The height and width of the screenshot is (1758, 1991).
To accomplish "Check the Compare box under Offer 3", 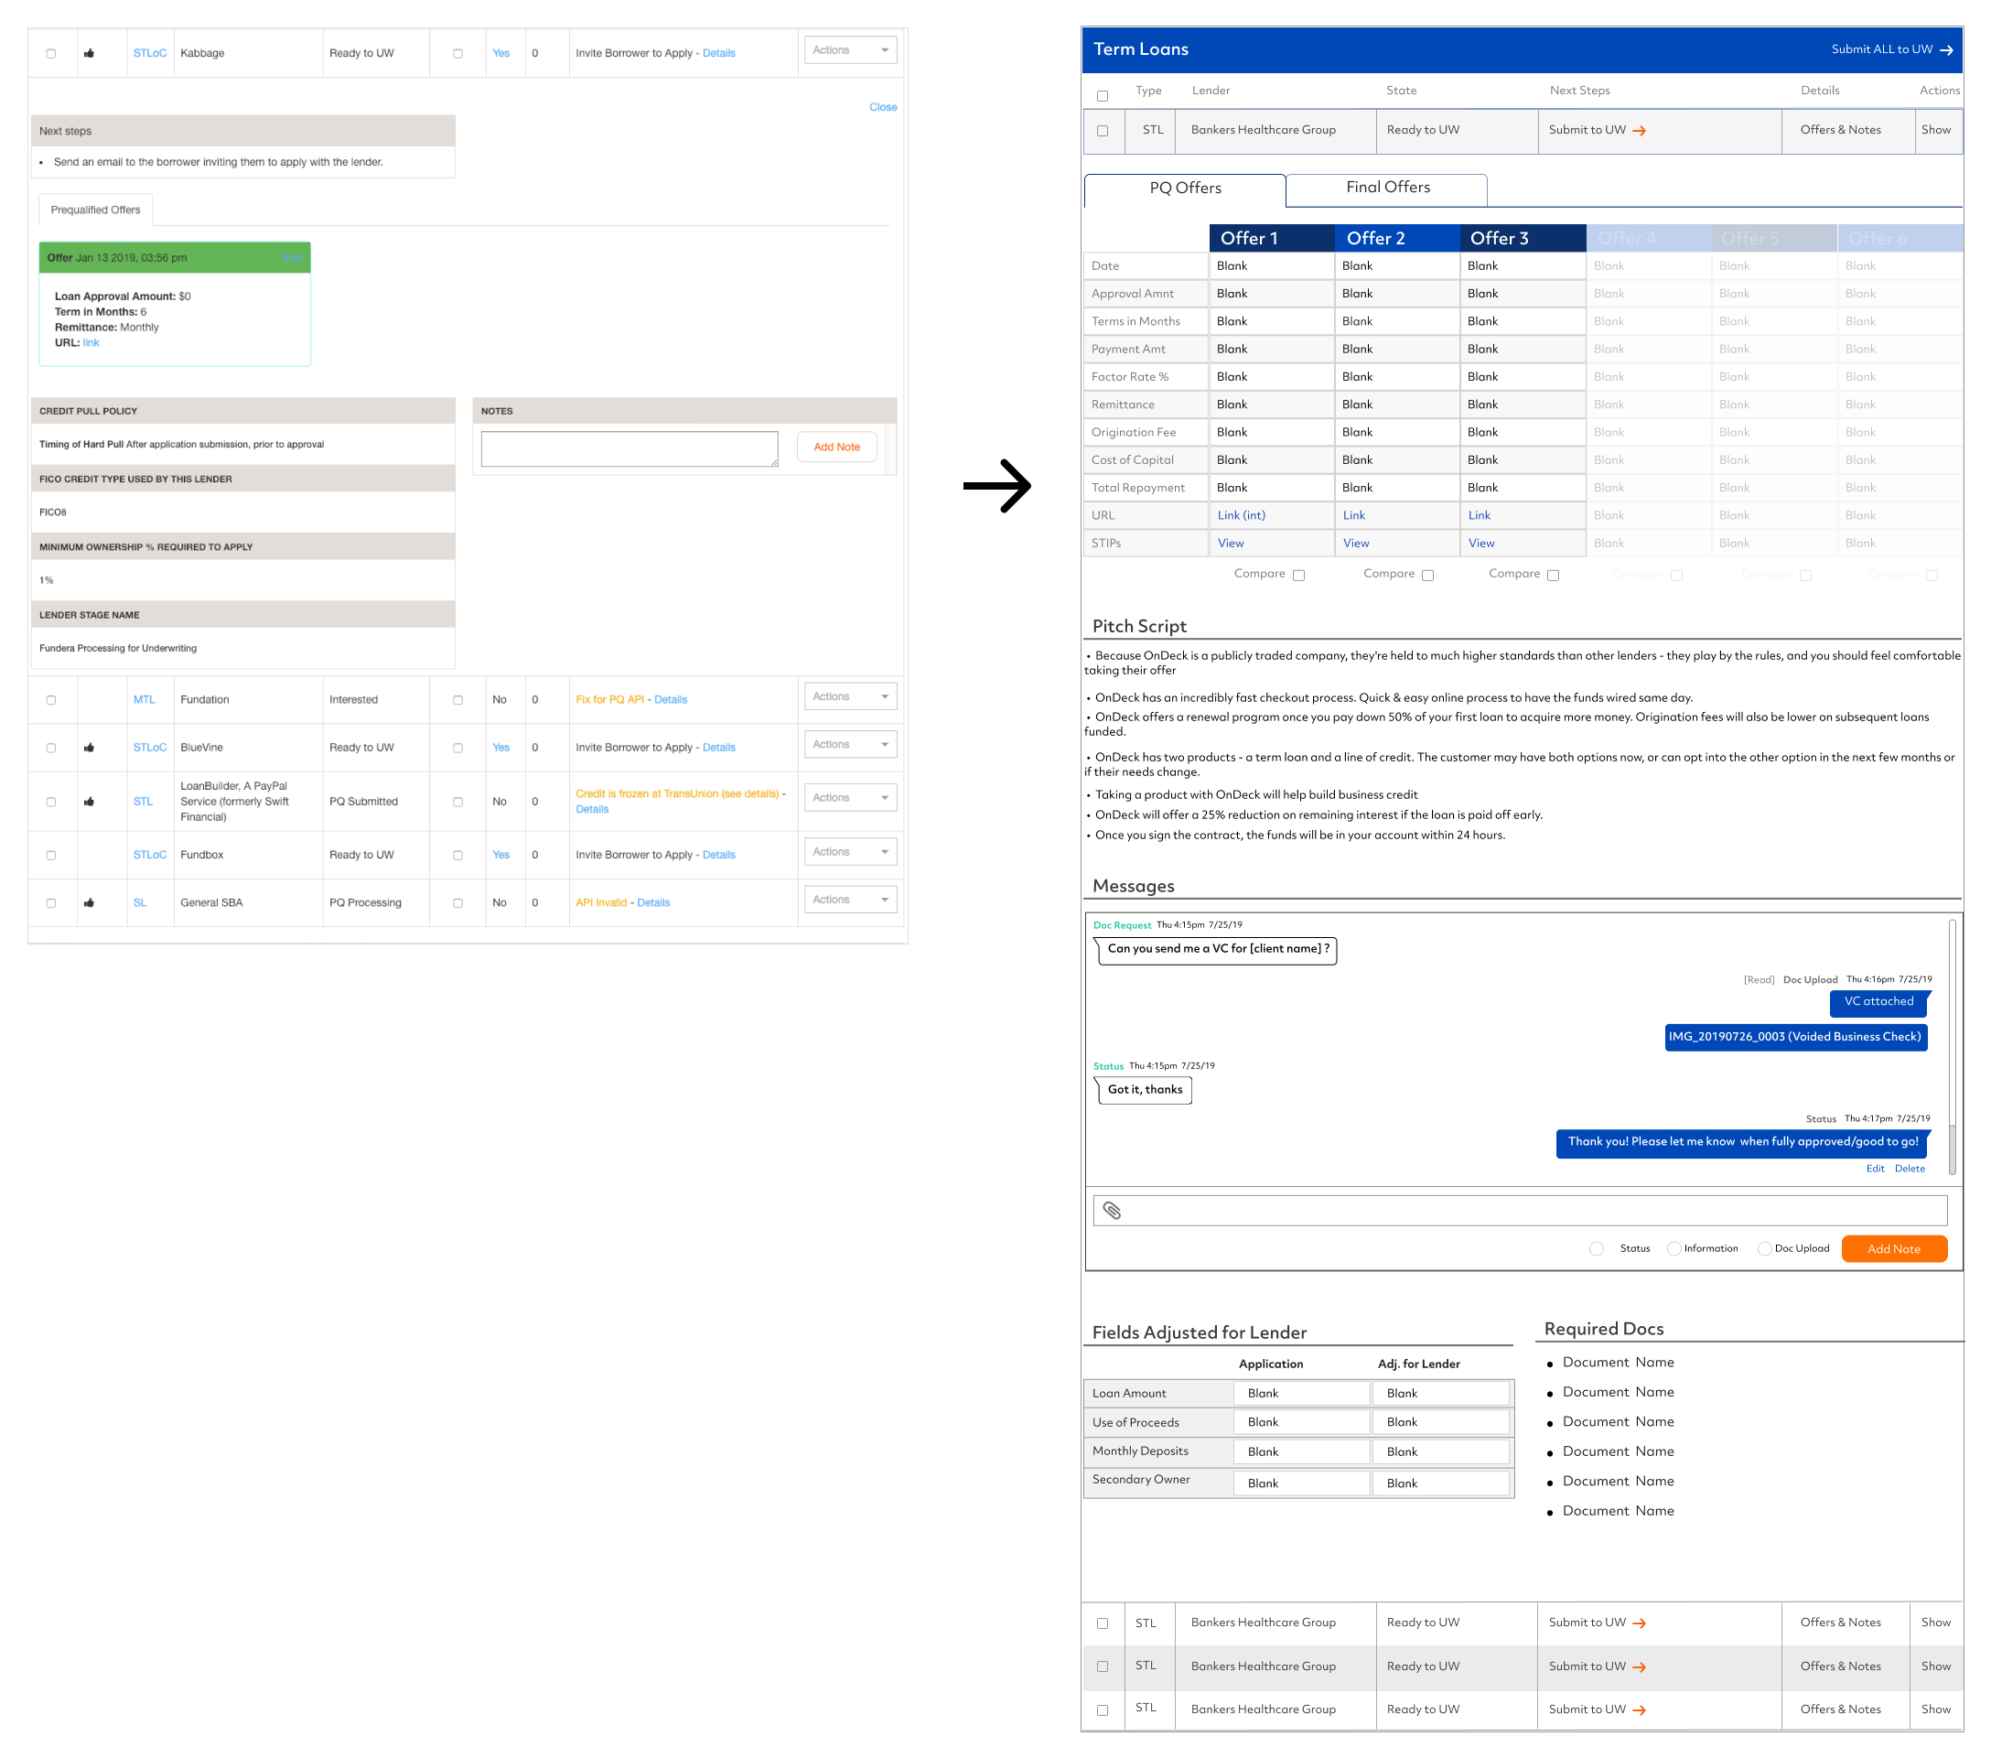I will coord(1553,575).
